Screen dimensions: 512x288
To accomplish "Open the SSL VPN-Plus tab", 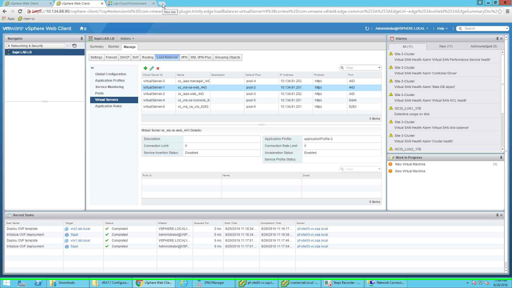I will tap(201, 57).
